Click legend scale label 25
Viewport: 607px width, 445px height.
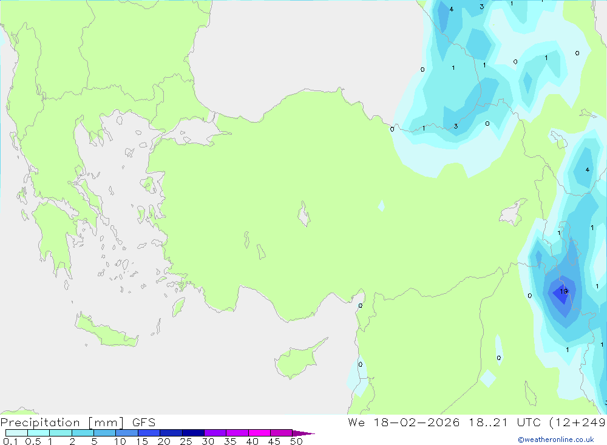coord(186,441)
